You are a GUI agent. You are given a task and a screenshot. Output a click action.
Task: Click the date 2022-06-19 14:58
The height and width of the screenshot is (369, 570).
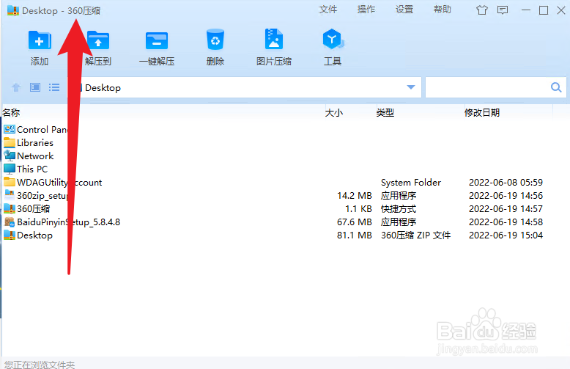pyautogui.click(x=506, y=222)
